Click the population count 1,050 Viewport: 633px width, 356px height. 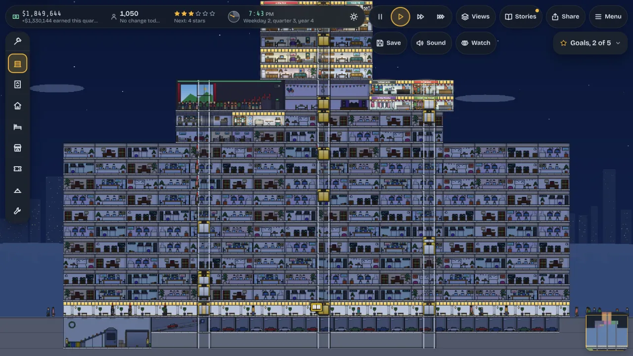(129, 13)
